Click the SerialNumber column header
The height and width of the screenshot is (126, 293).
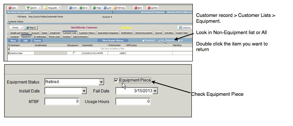click(50, 45)
